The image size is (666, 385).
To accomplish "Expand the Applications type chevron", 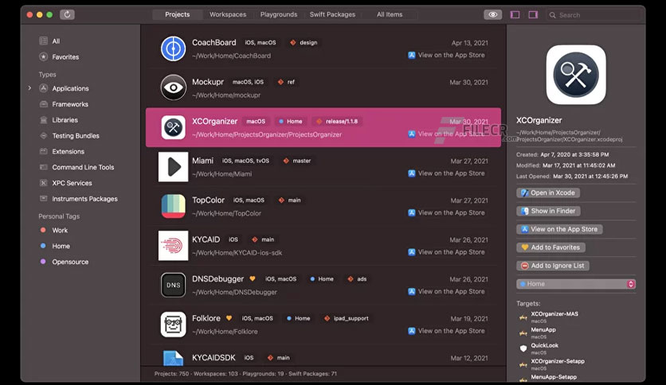I will (29, 88).
